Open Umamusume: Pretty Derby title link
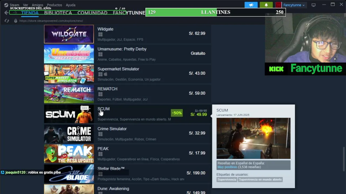Viewport: 346px width, 194px height. pyautogui.click(x=122, y=49)
